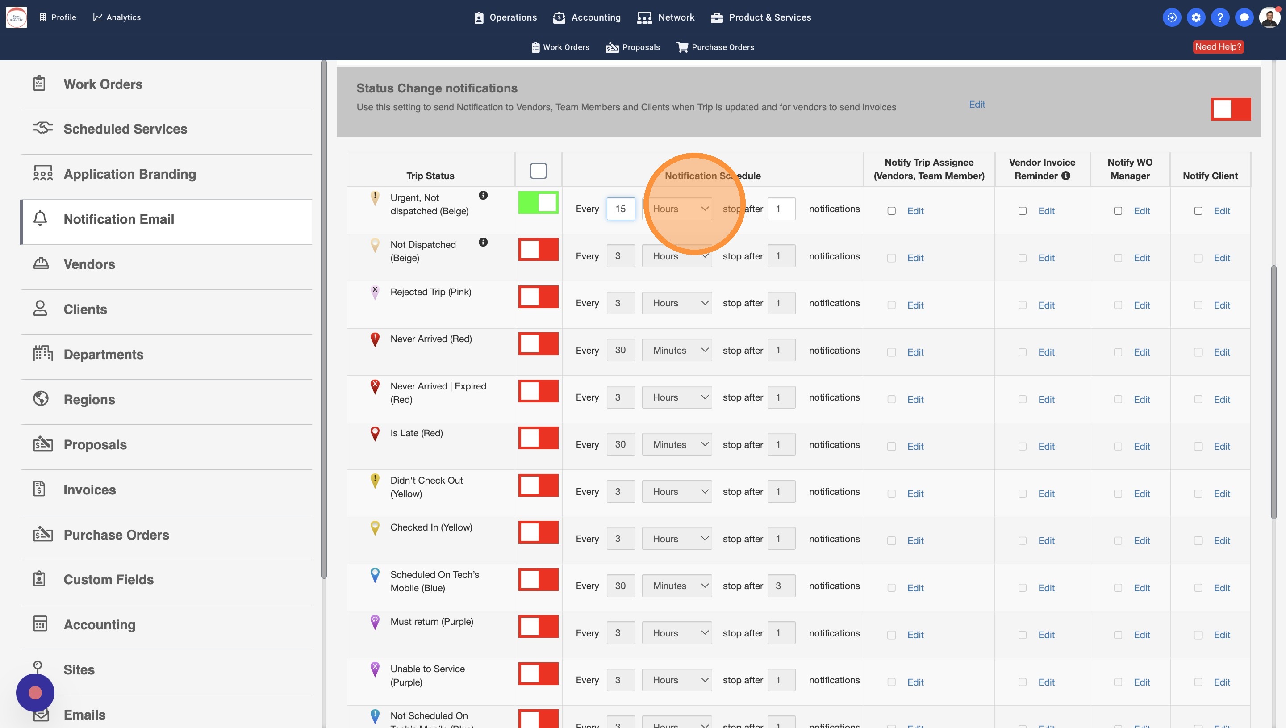
Task: Toggle the Status Change notifications master switch
Action: (x=1230, y=109)
